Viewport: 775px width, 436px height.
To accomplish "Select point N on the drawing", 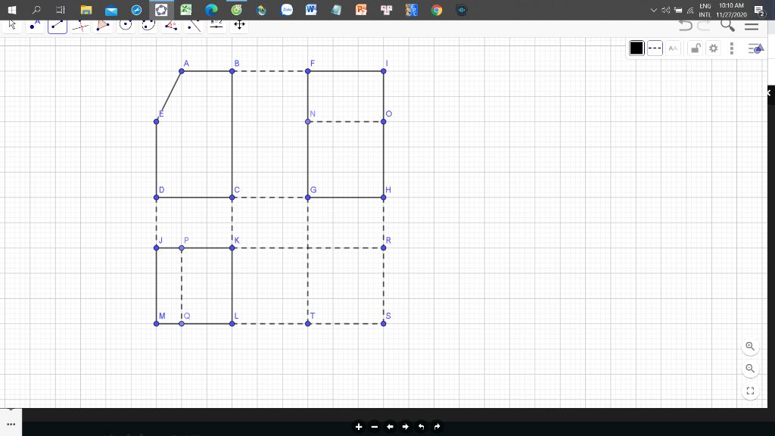I will click(308, 122).
